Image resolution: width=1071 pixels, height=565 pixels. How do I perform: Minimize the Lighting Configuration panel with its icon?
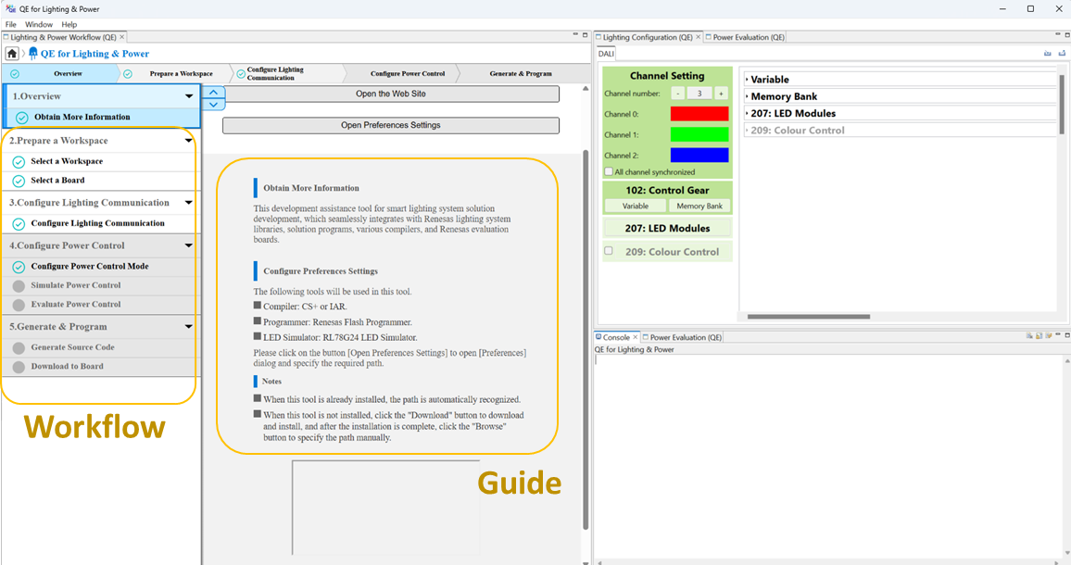[x=1058, y=34]
